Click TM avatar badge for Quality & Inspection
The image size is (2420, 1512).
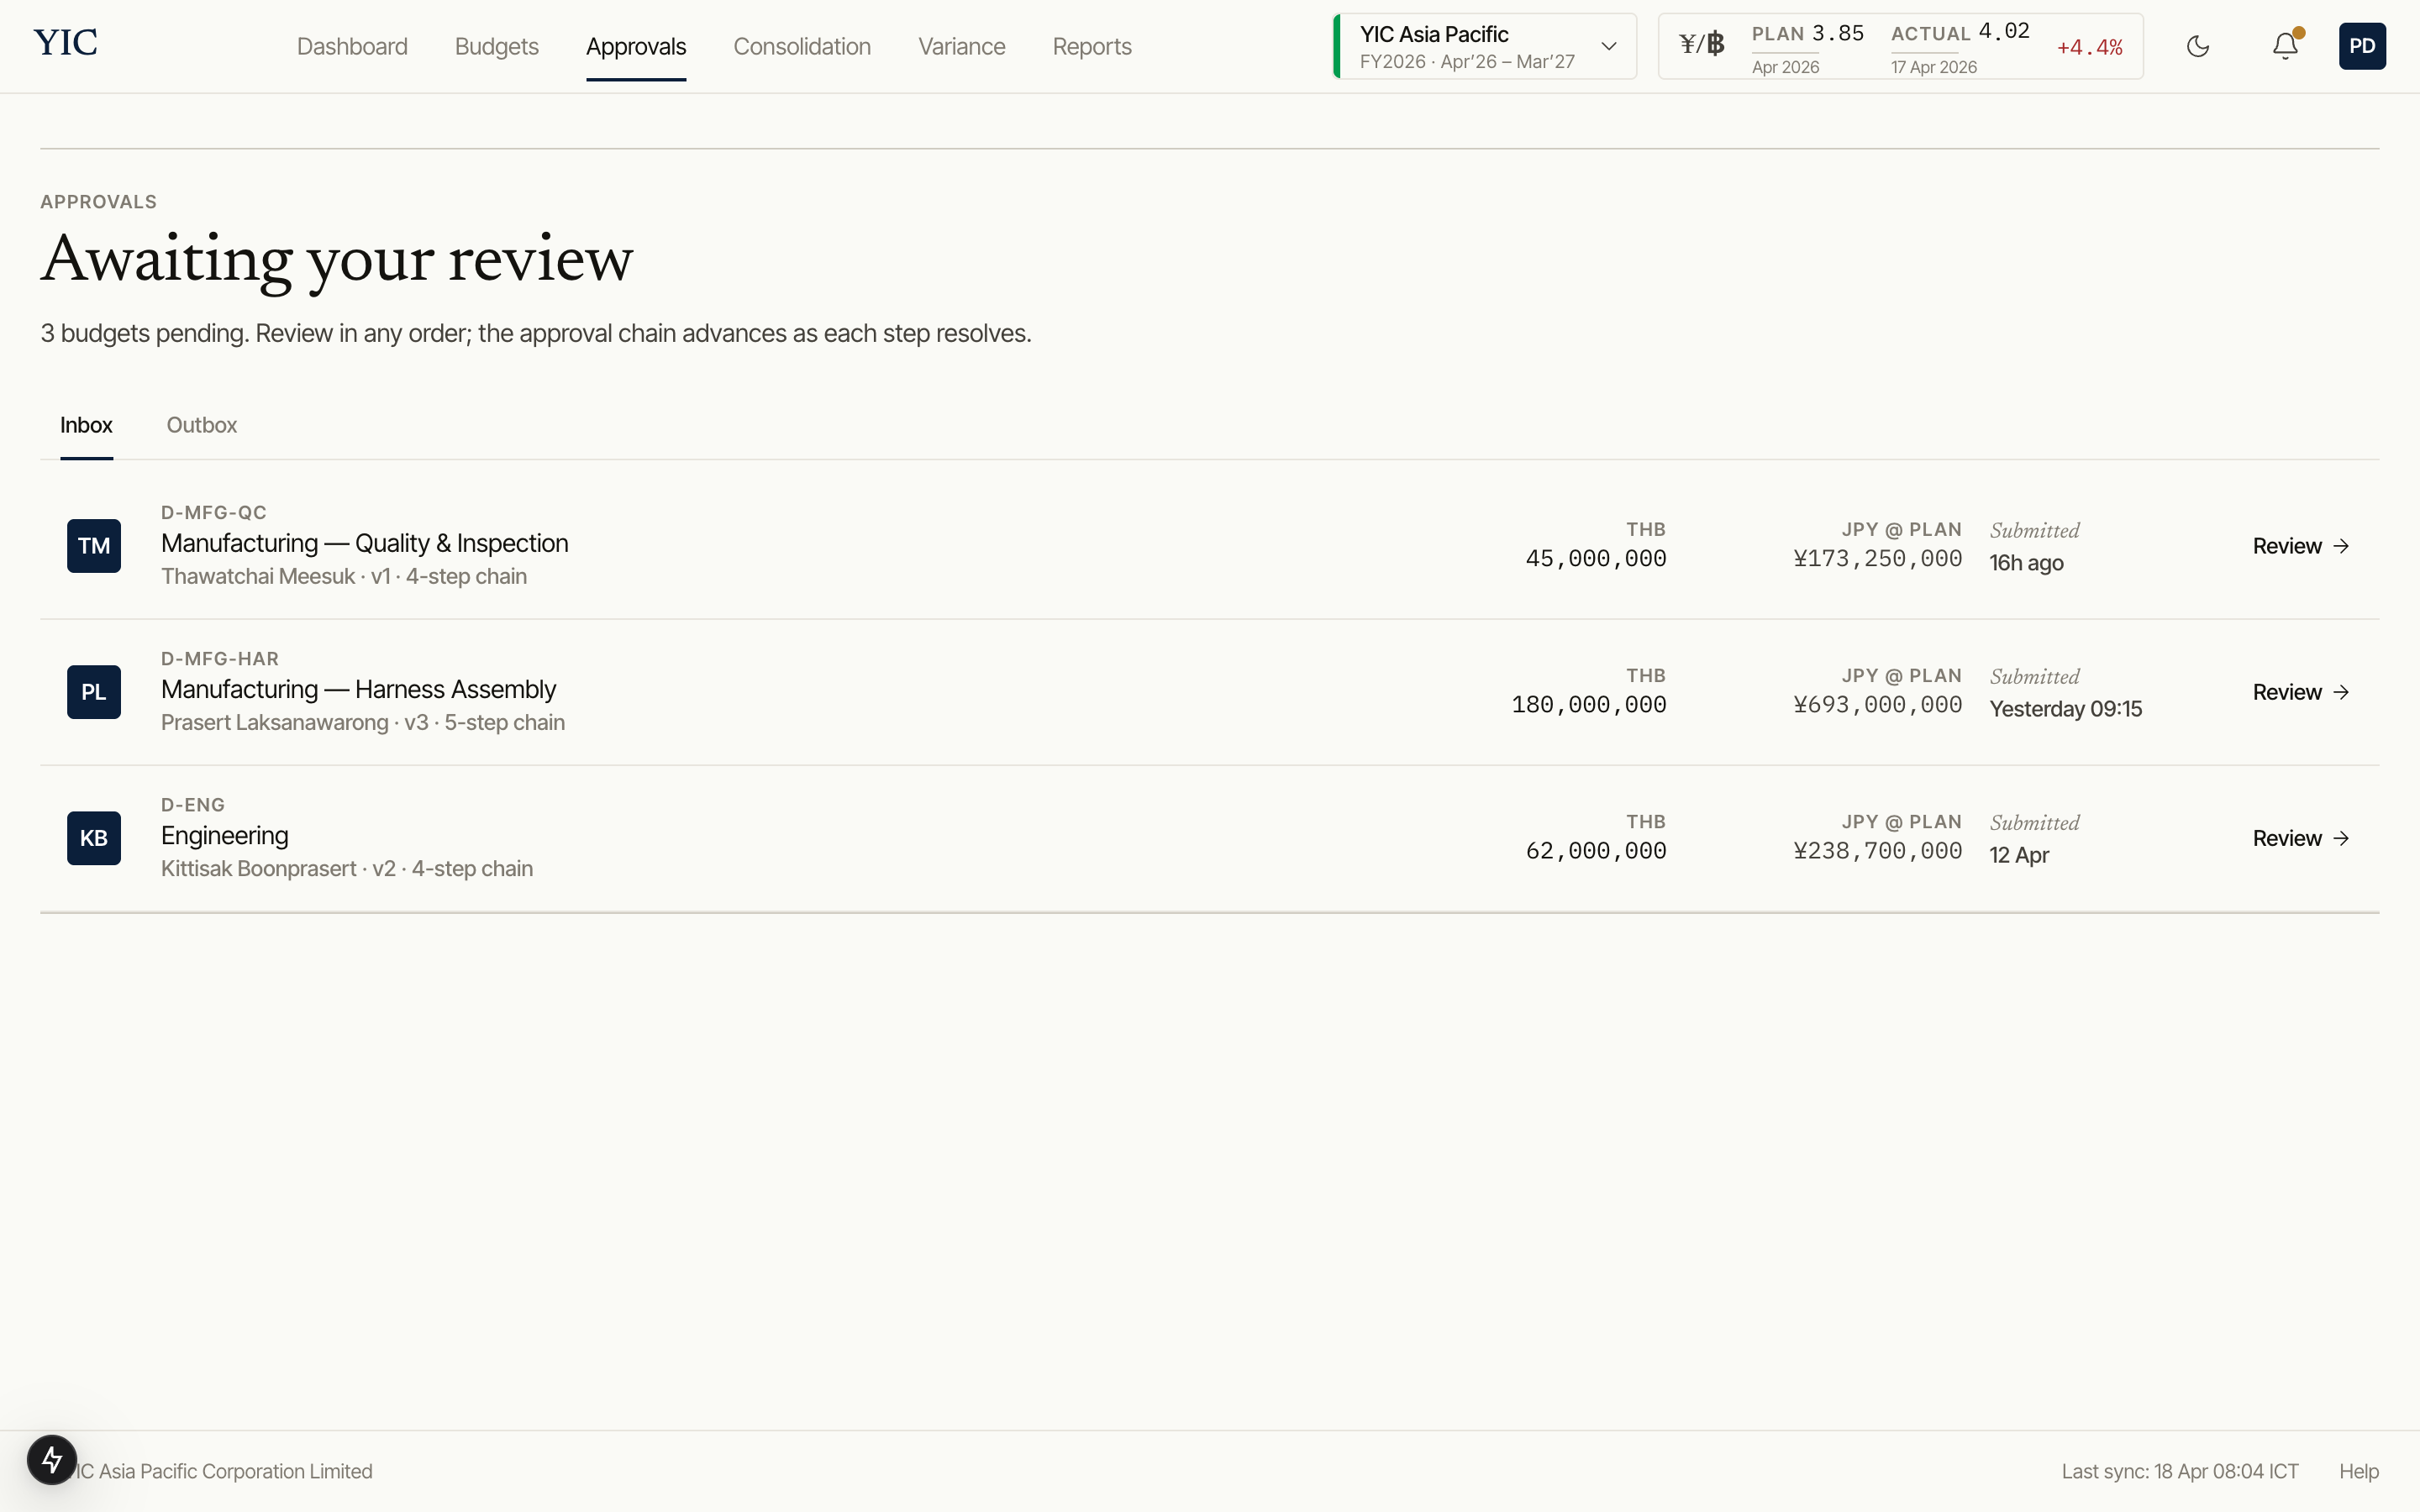point(94,546)
